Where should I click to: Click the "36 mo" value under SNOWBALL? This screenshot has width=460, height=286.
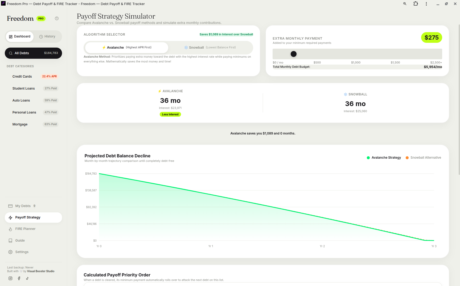point(355,104)
